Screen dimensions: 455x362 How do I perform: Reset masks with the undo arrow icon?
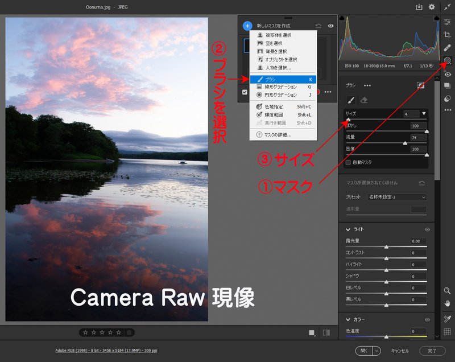318,26
